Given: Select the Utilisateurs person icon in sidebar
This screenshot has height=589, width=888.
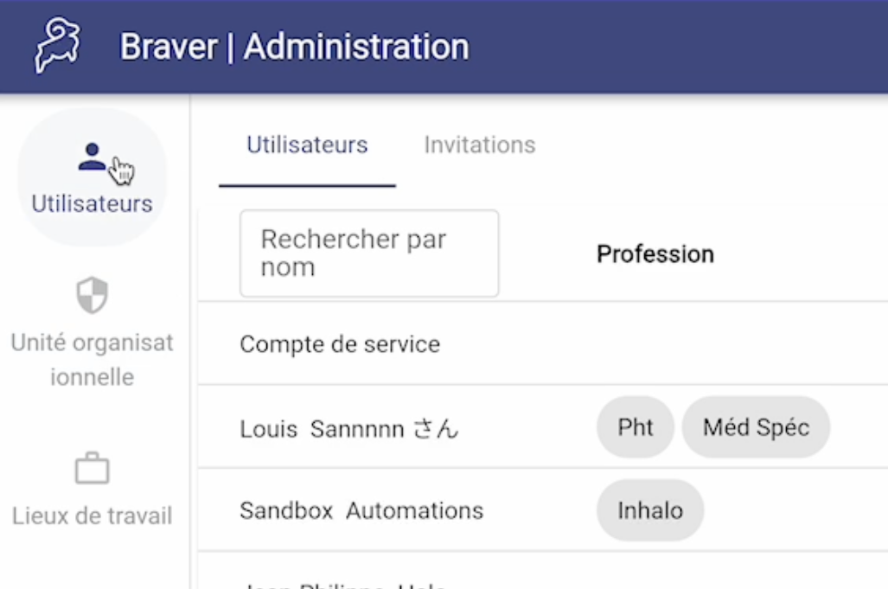Looking at the screenshot, I should (92, 157).
